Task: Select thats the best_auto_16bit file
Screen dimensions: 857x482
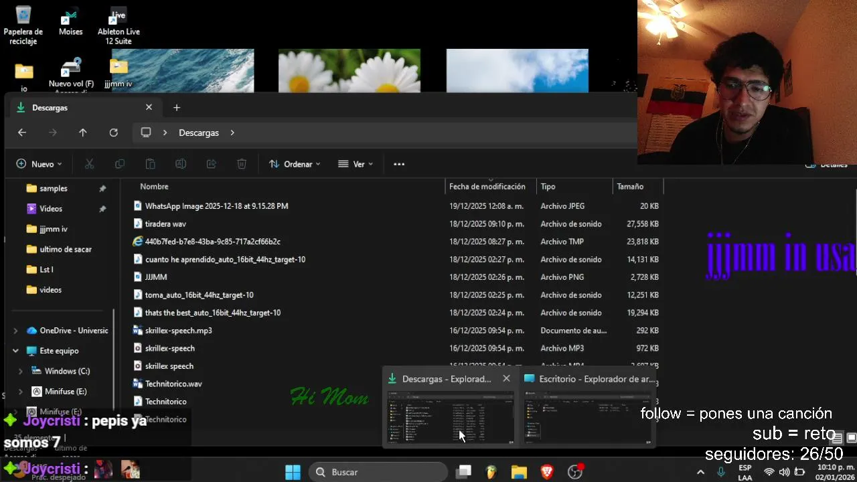Action: tap(213, 313)
